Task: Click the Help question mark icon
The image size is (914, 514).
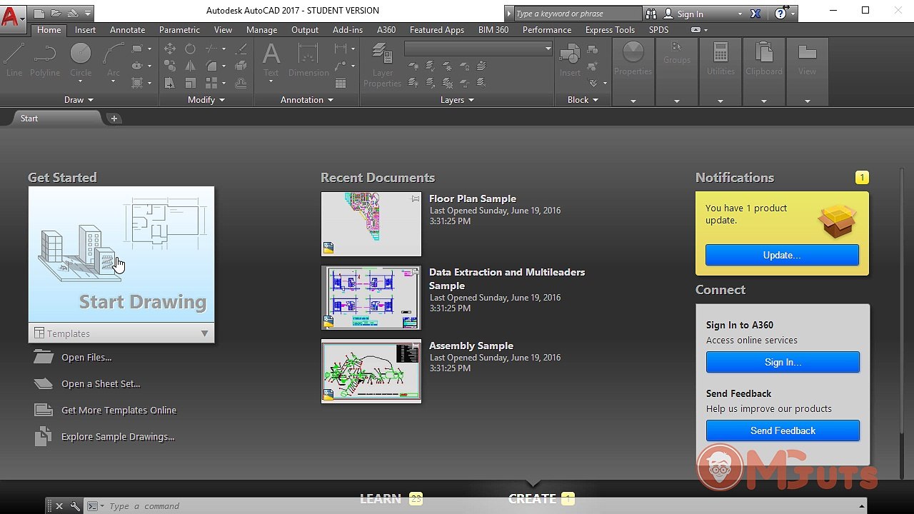Action: point(780,14)
